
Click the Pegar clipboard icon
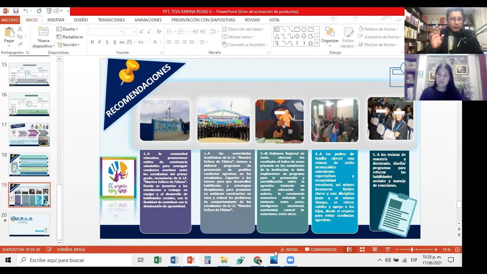pos(9,32)
